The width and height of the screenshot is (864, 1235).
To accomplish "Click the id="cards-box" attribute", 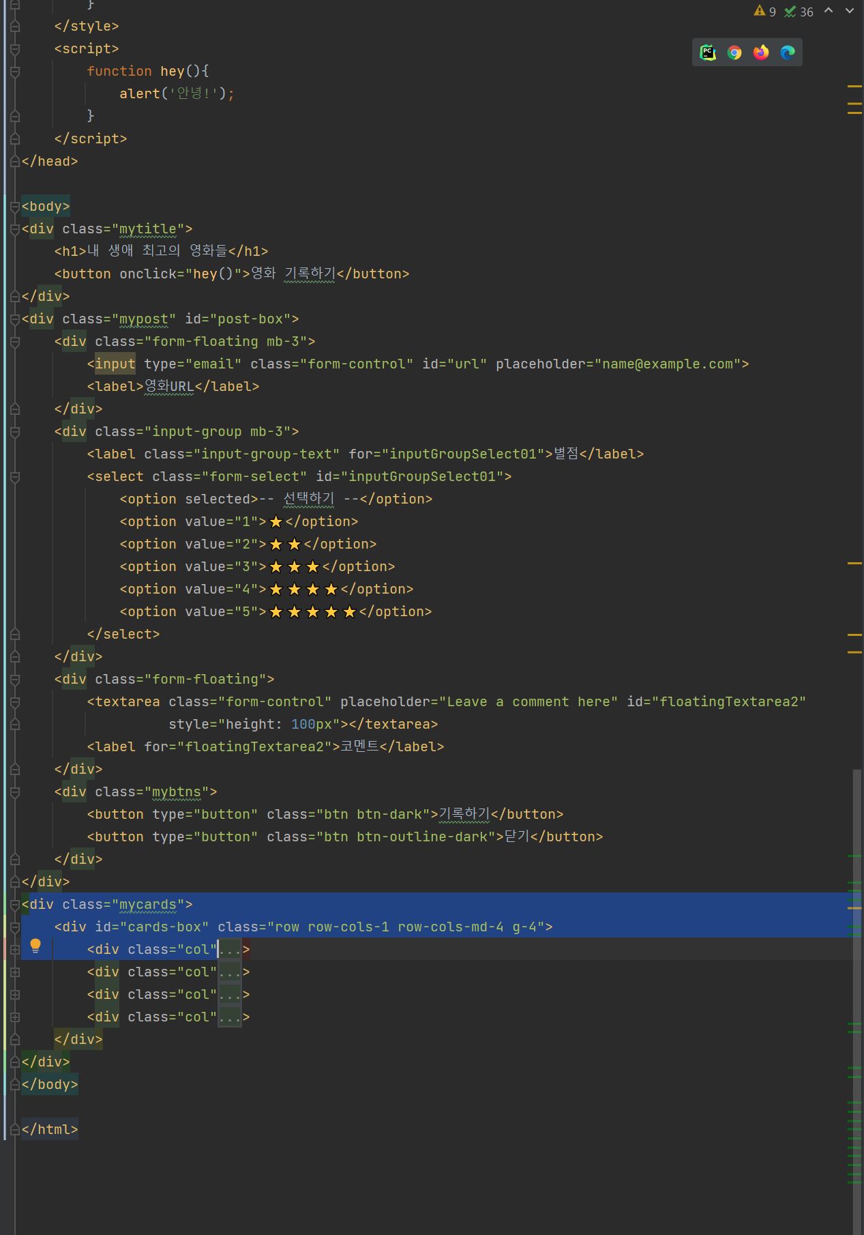I will click(x=152, y=927).
